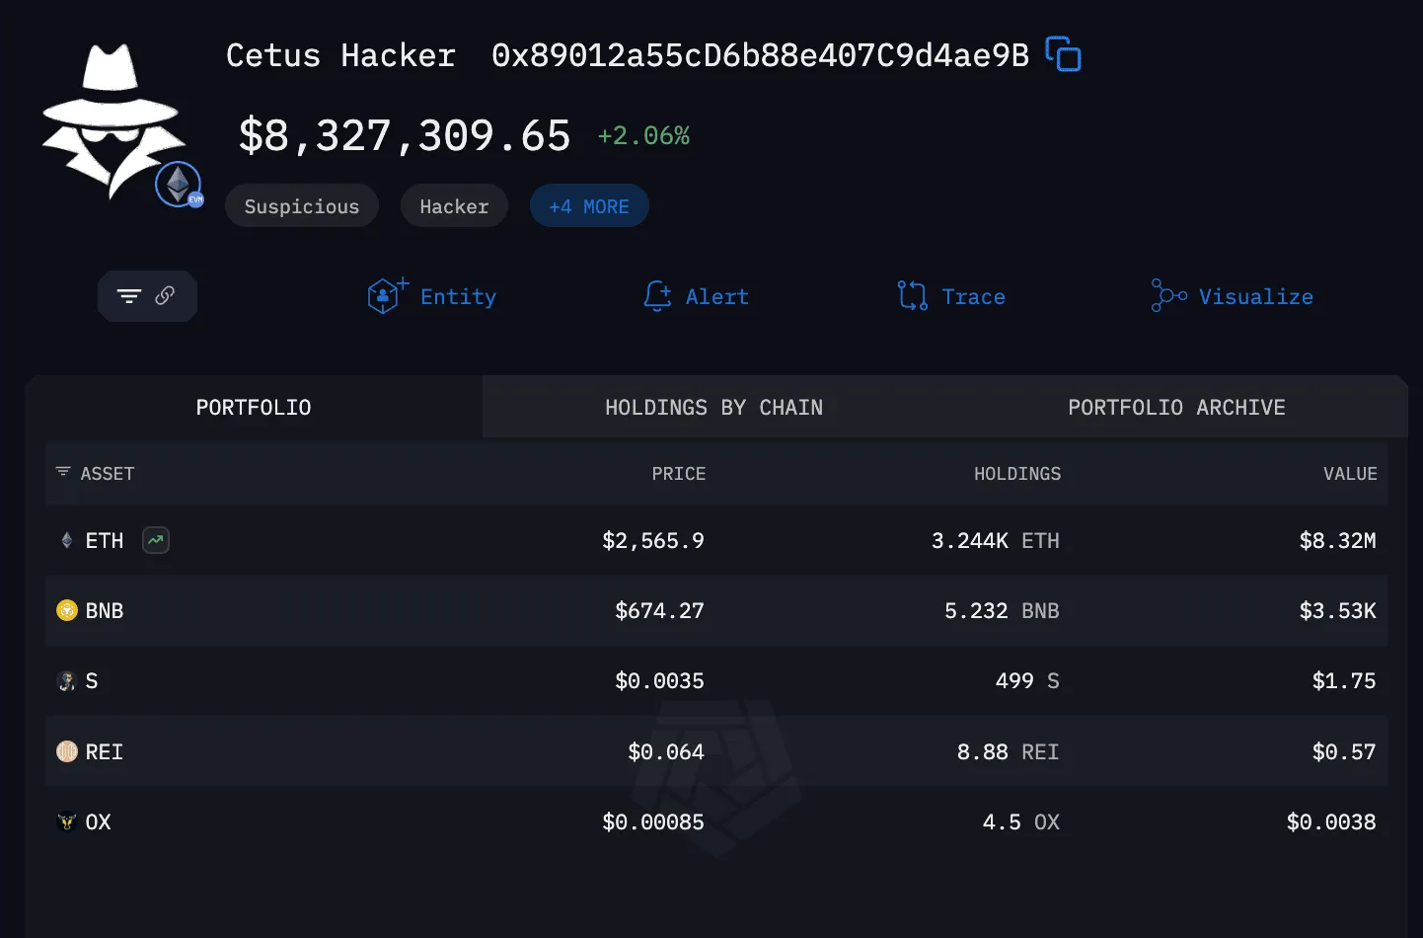
Task: Click the Ethereum EVM chain badge
Action: [x=180, y=185]
